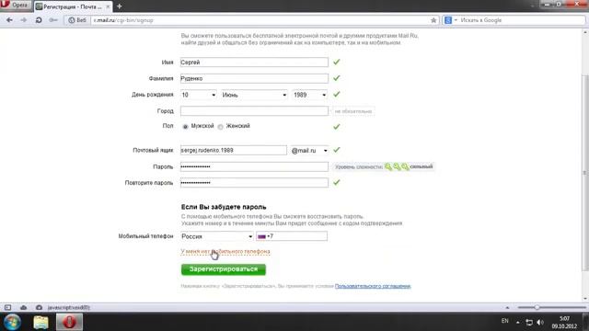Open the birth month dropdown showing Июнь

click(x=254, y=95)
